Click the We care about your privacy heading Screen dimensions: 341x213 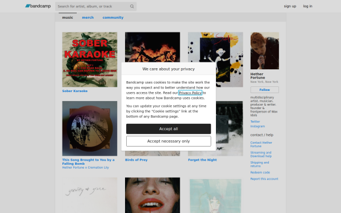[169, 69]
